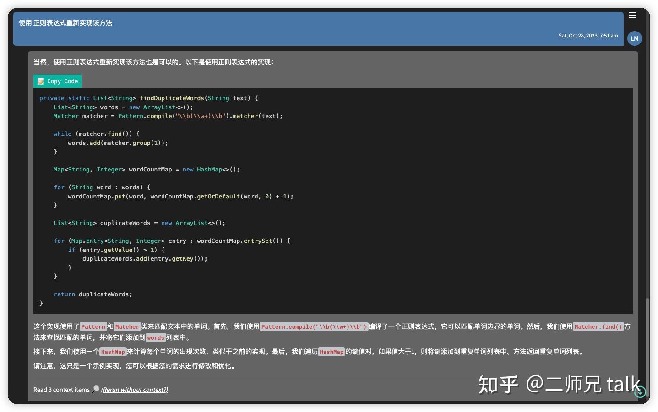Image resolution: width=658 pixels, height=412 pixels.
Task: Open the message header titled 使用 正则表达式重新实现该方法
Action: tap(65, 22)
